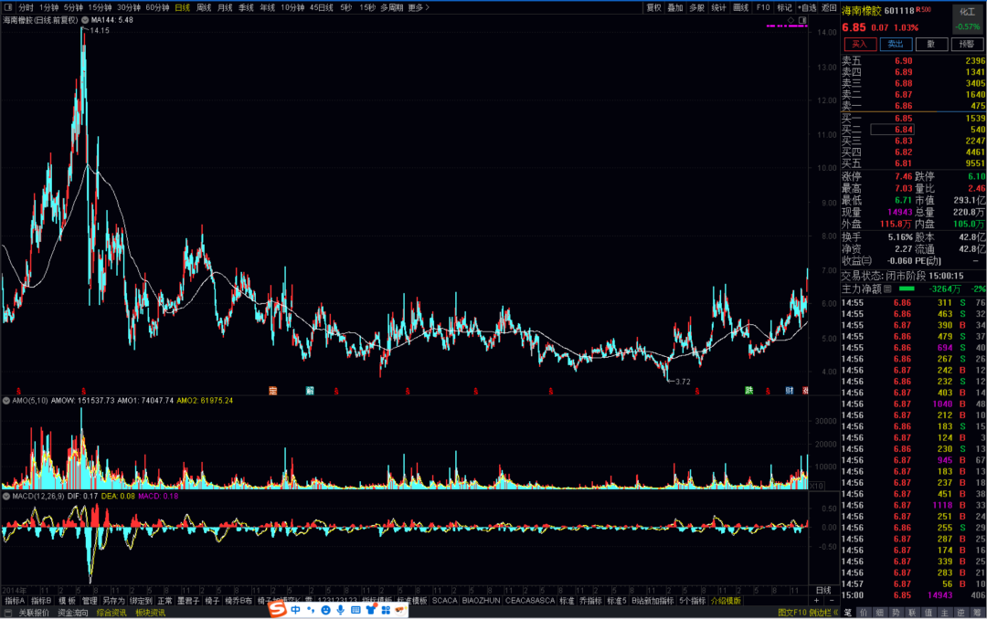Click the magenta dashed line marker
Screen dimensions: 987x619
coord(785,26)
